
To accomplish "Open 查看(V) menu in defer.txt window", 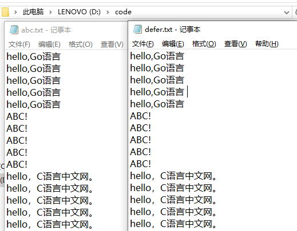I will (235, 44).
